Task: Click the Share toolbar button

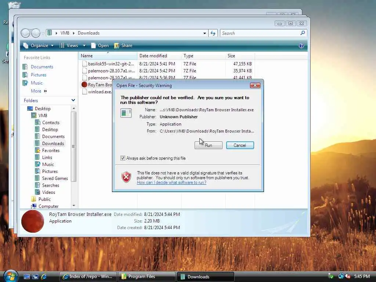Action: [x=123, y=46]
